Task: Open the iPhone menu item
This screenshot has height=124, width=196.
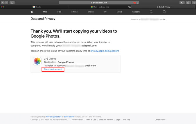Action: 74,12
